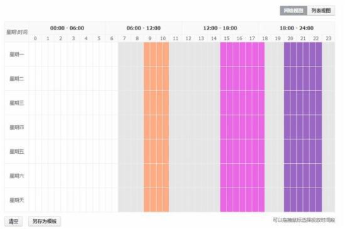The image size is (345, 229).
Task: Click the 星期\时间 corner header cell
Action: (x=17, y=32)
